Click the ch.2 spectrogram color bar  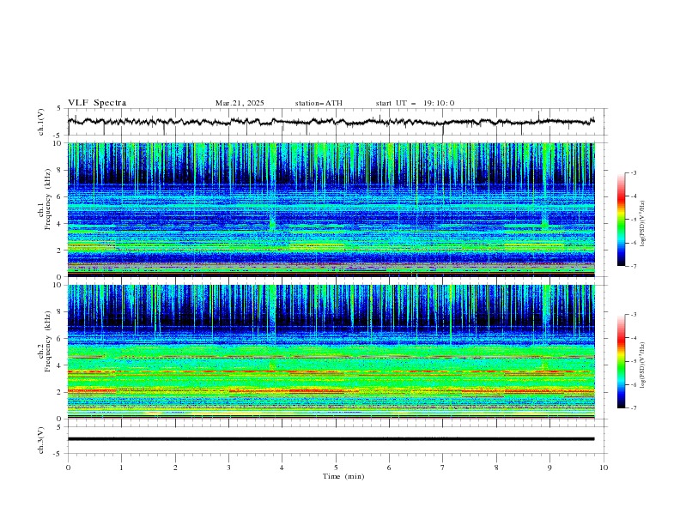(x=621, y=361)
